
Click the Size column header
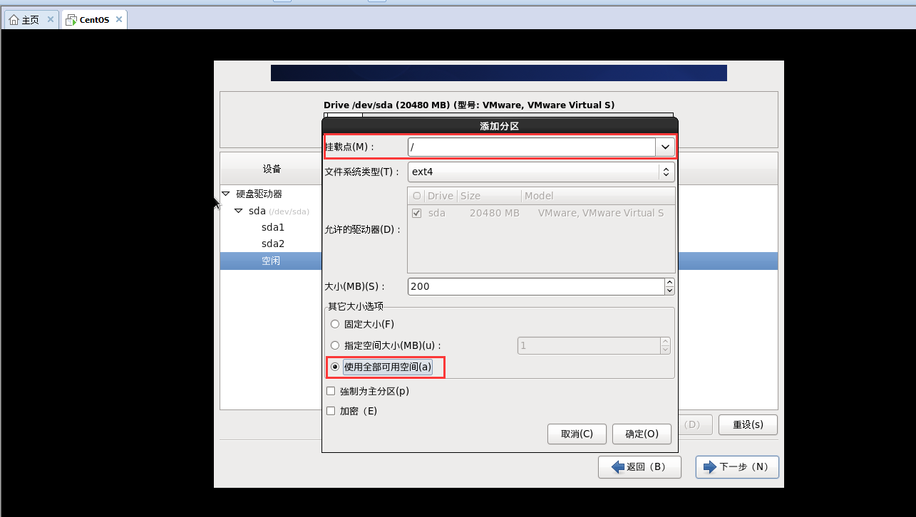490,196
